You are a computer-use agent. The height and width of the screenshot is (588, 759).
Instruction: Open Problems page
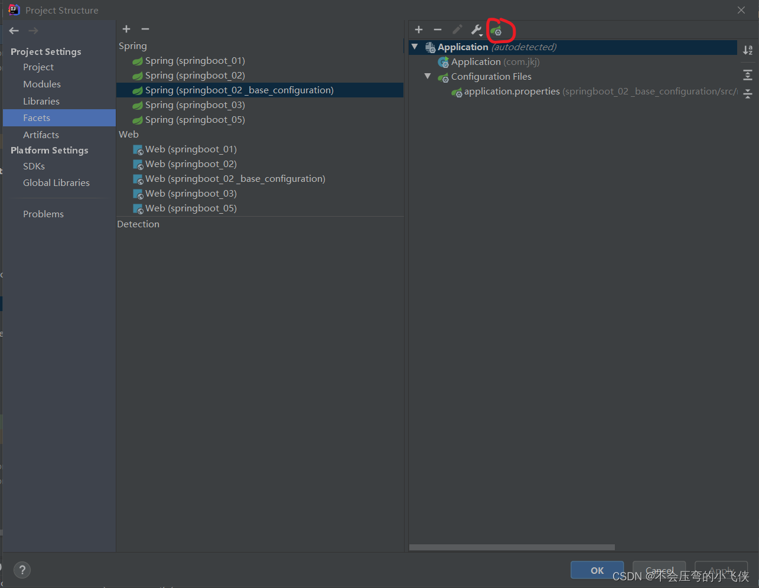[43, 214]
